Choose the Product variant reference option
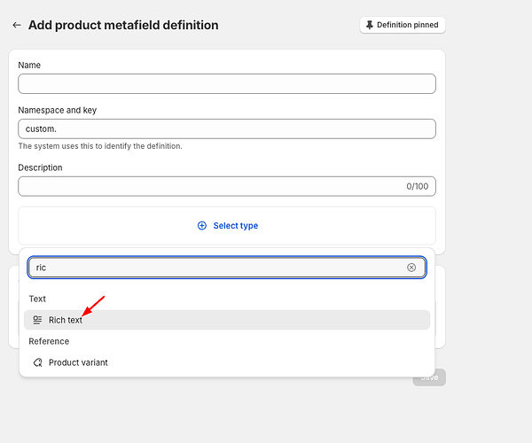Screen dimensions: 532x443 pyautogui.click(x=78, y=362)
